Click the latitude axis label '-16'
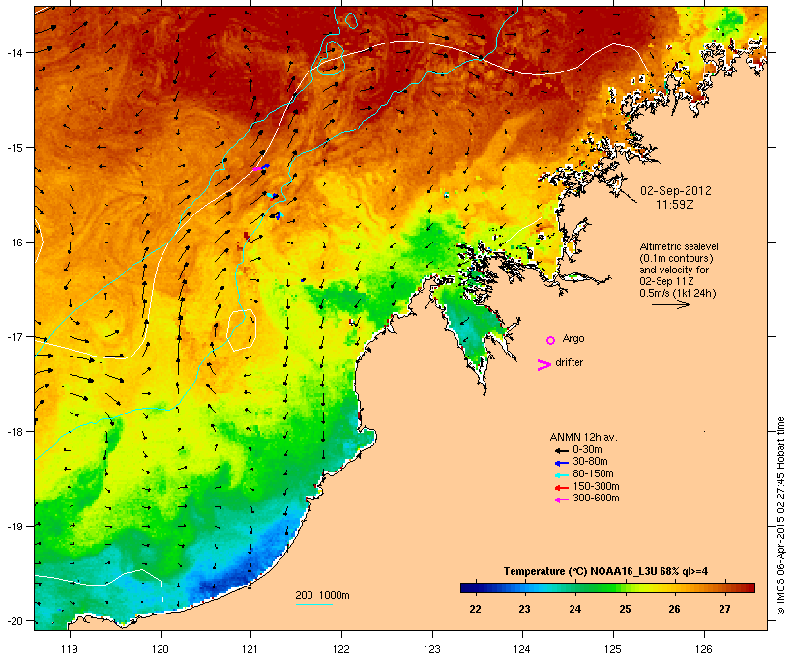 click(x=14, y=243)
